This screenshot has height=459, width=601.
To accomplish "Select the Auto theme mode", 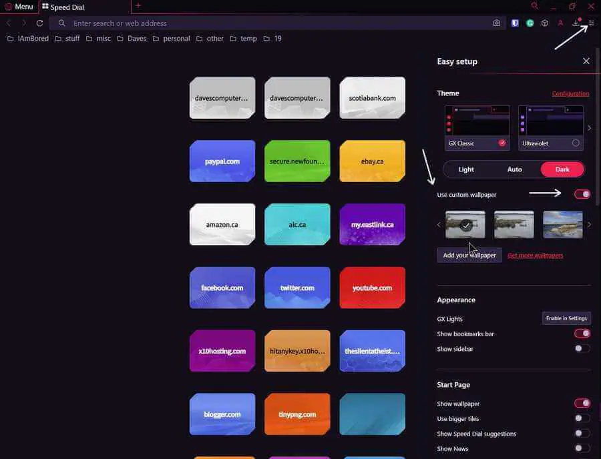I will point(514,169).
